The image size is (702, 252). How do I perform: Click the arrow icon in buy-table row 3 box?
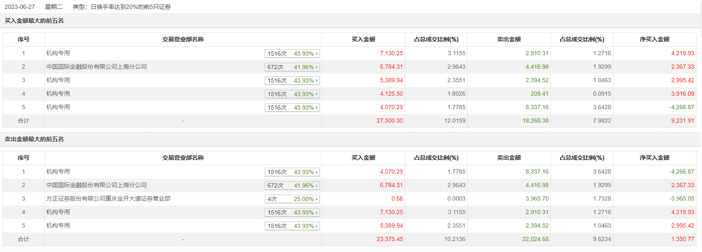(317, 80)
